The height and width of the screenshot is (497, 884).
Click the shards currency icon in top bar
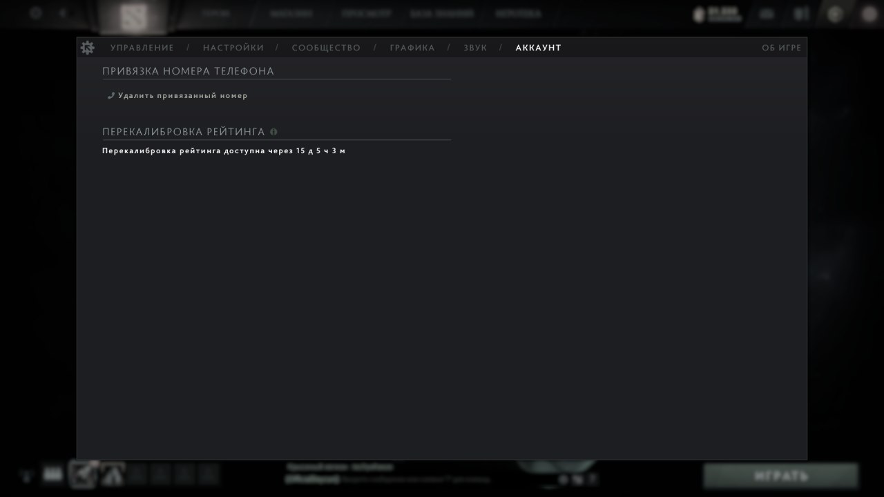coord(699,14)
